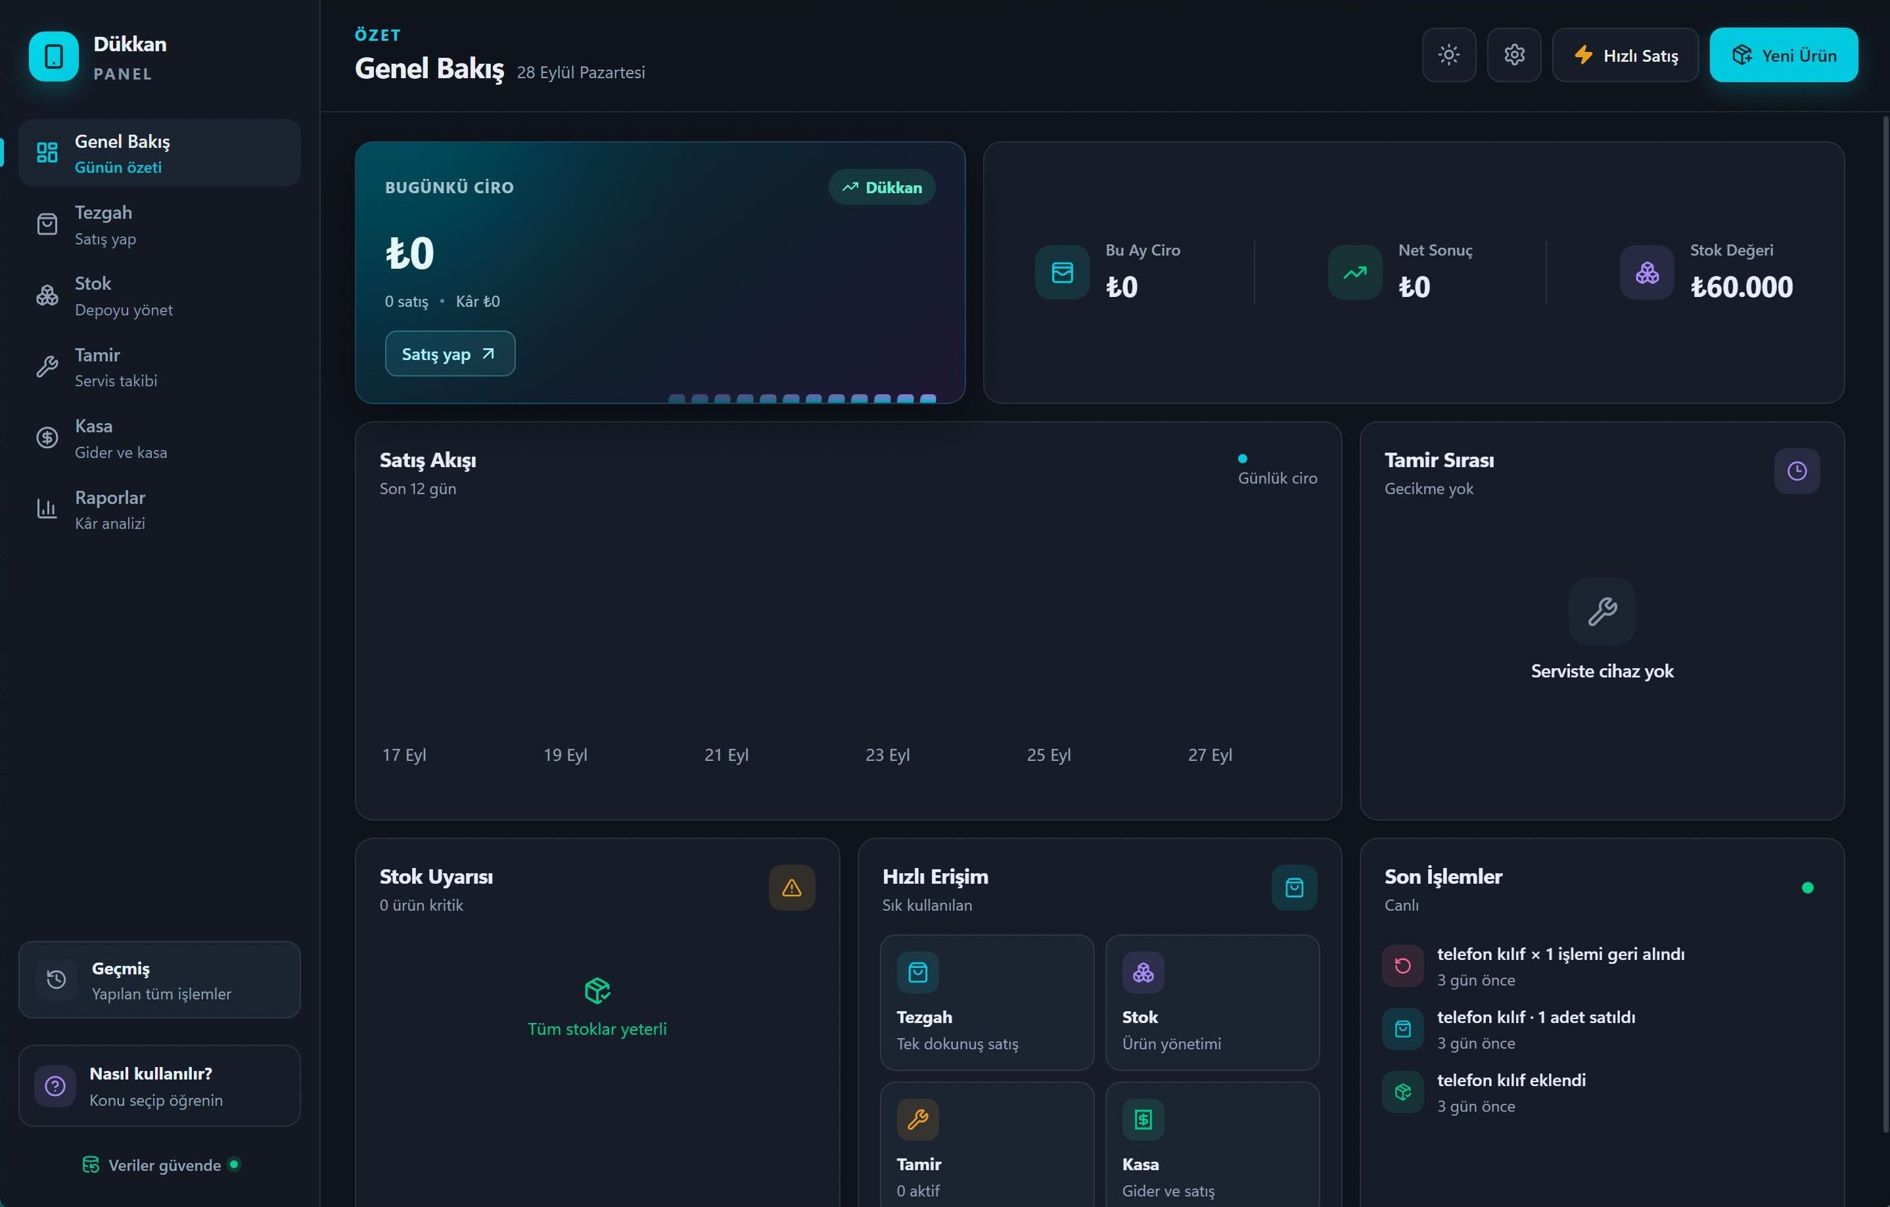The width and height of the screenshot is (1890, 1207).
Task: Click the 21 Eyl chart date label
Action: pyautogui.click(x=726, y=755)
